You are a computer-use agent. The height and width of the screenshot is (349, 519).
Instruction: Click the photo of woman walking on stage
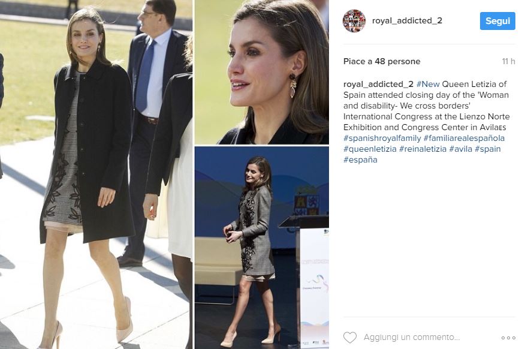261,248
